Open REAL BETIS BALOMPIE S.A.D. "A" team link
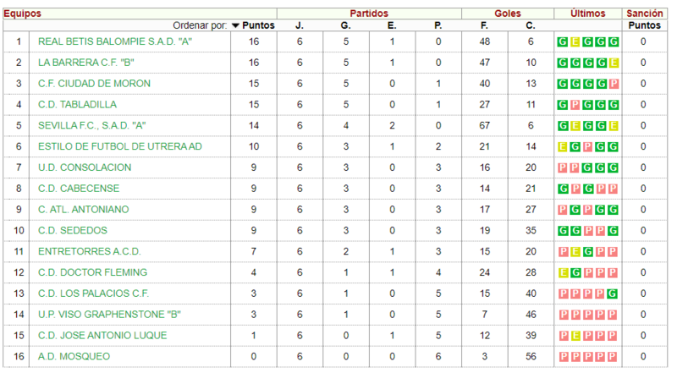The image size is (677, 373). click(115, 42)
